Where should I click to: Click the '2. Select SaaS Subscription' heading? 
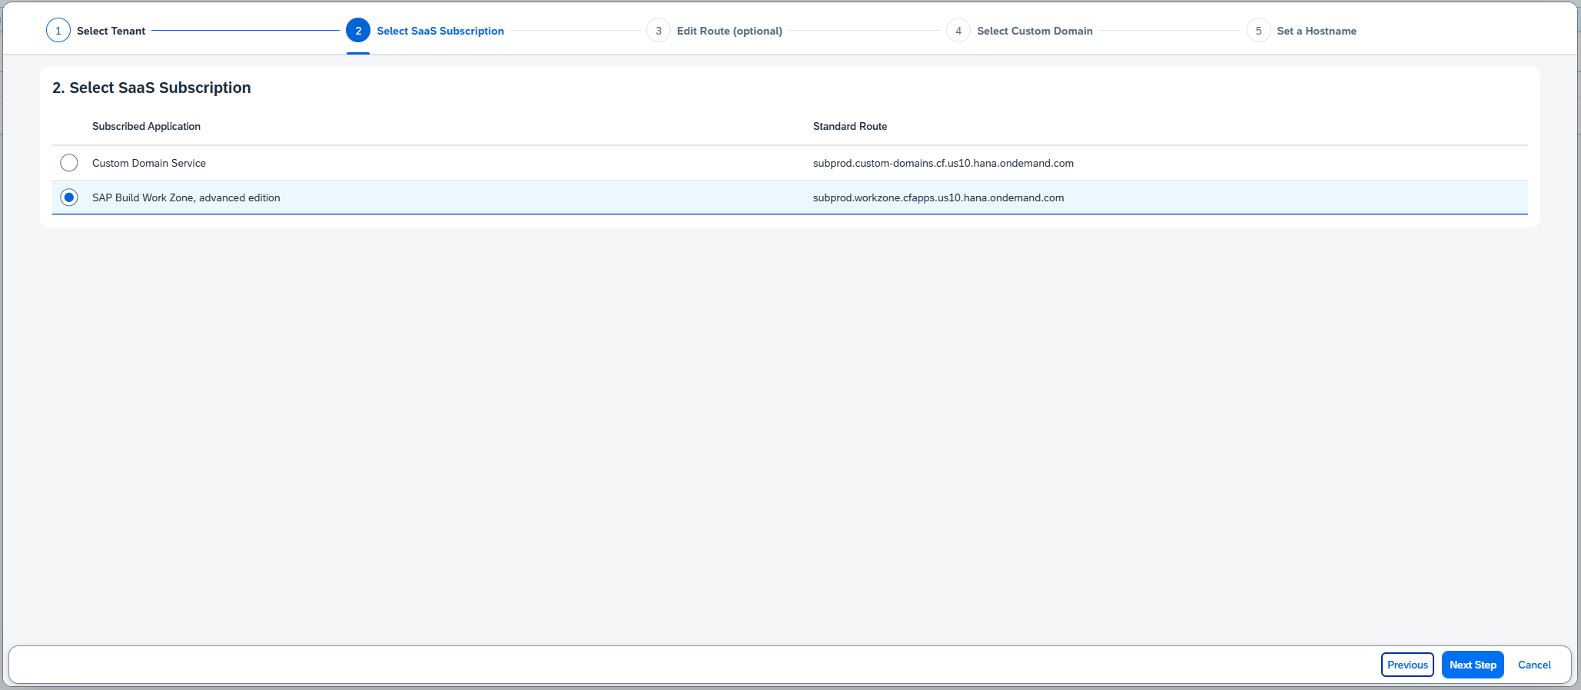pos(151,88)
